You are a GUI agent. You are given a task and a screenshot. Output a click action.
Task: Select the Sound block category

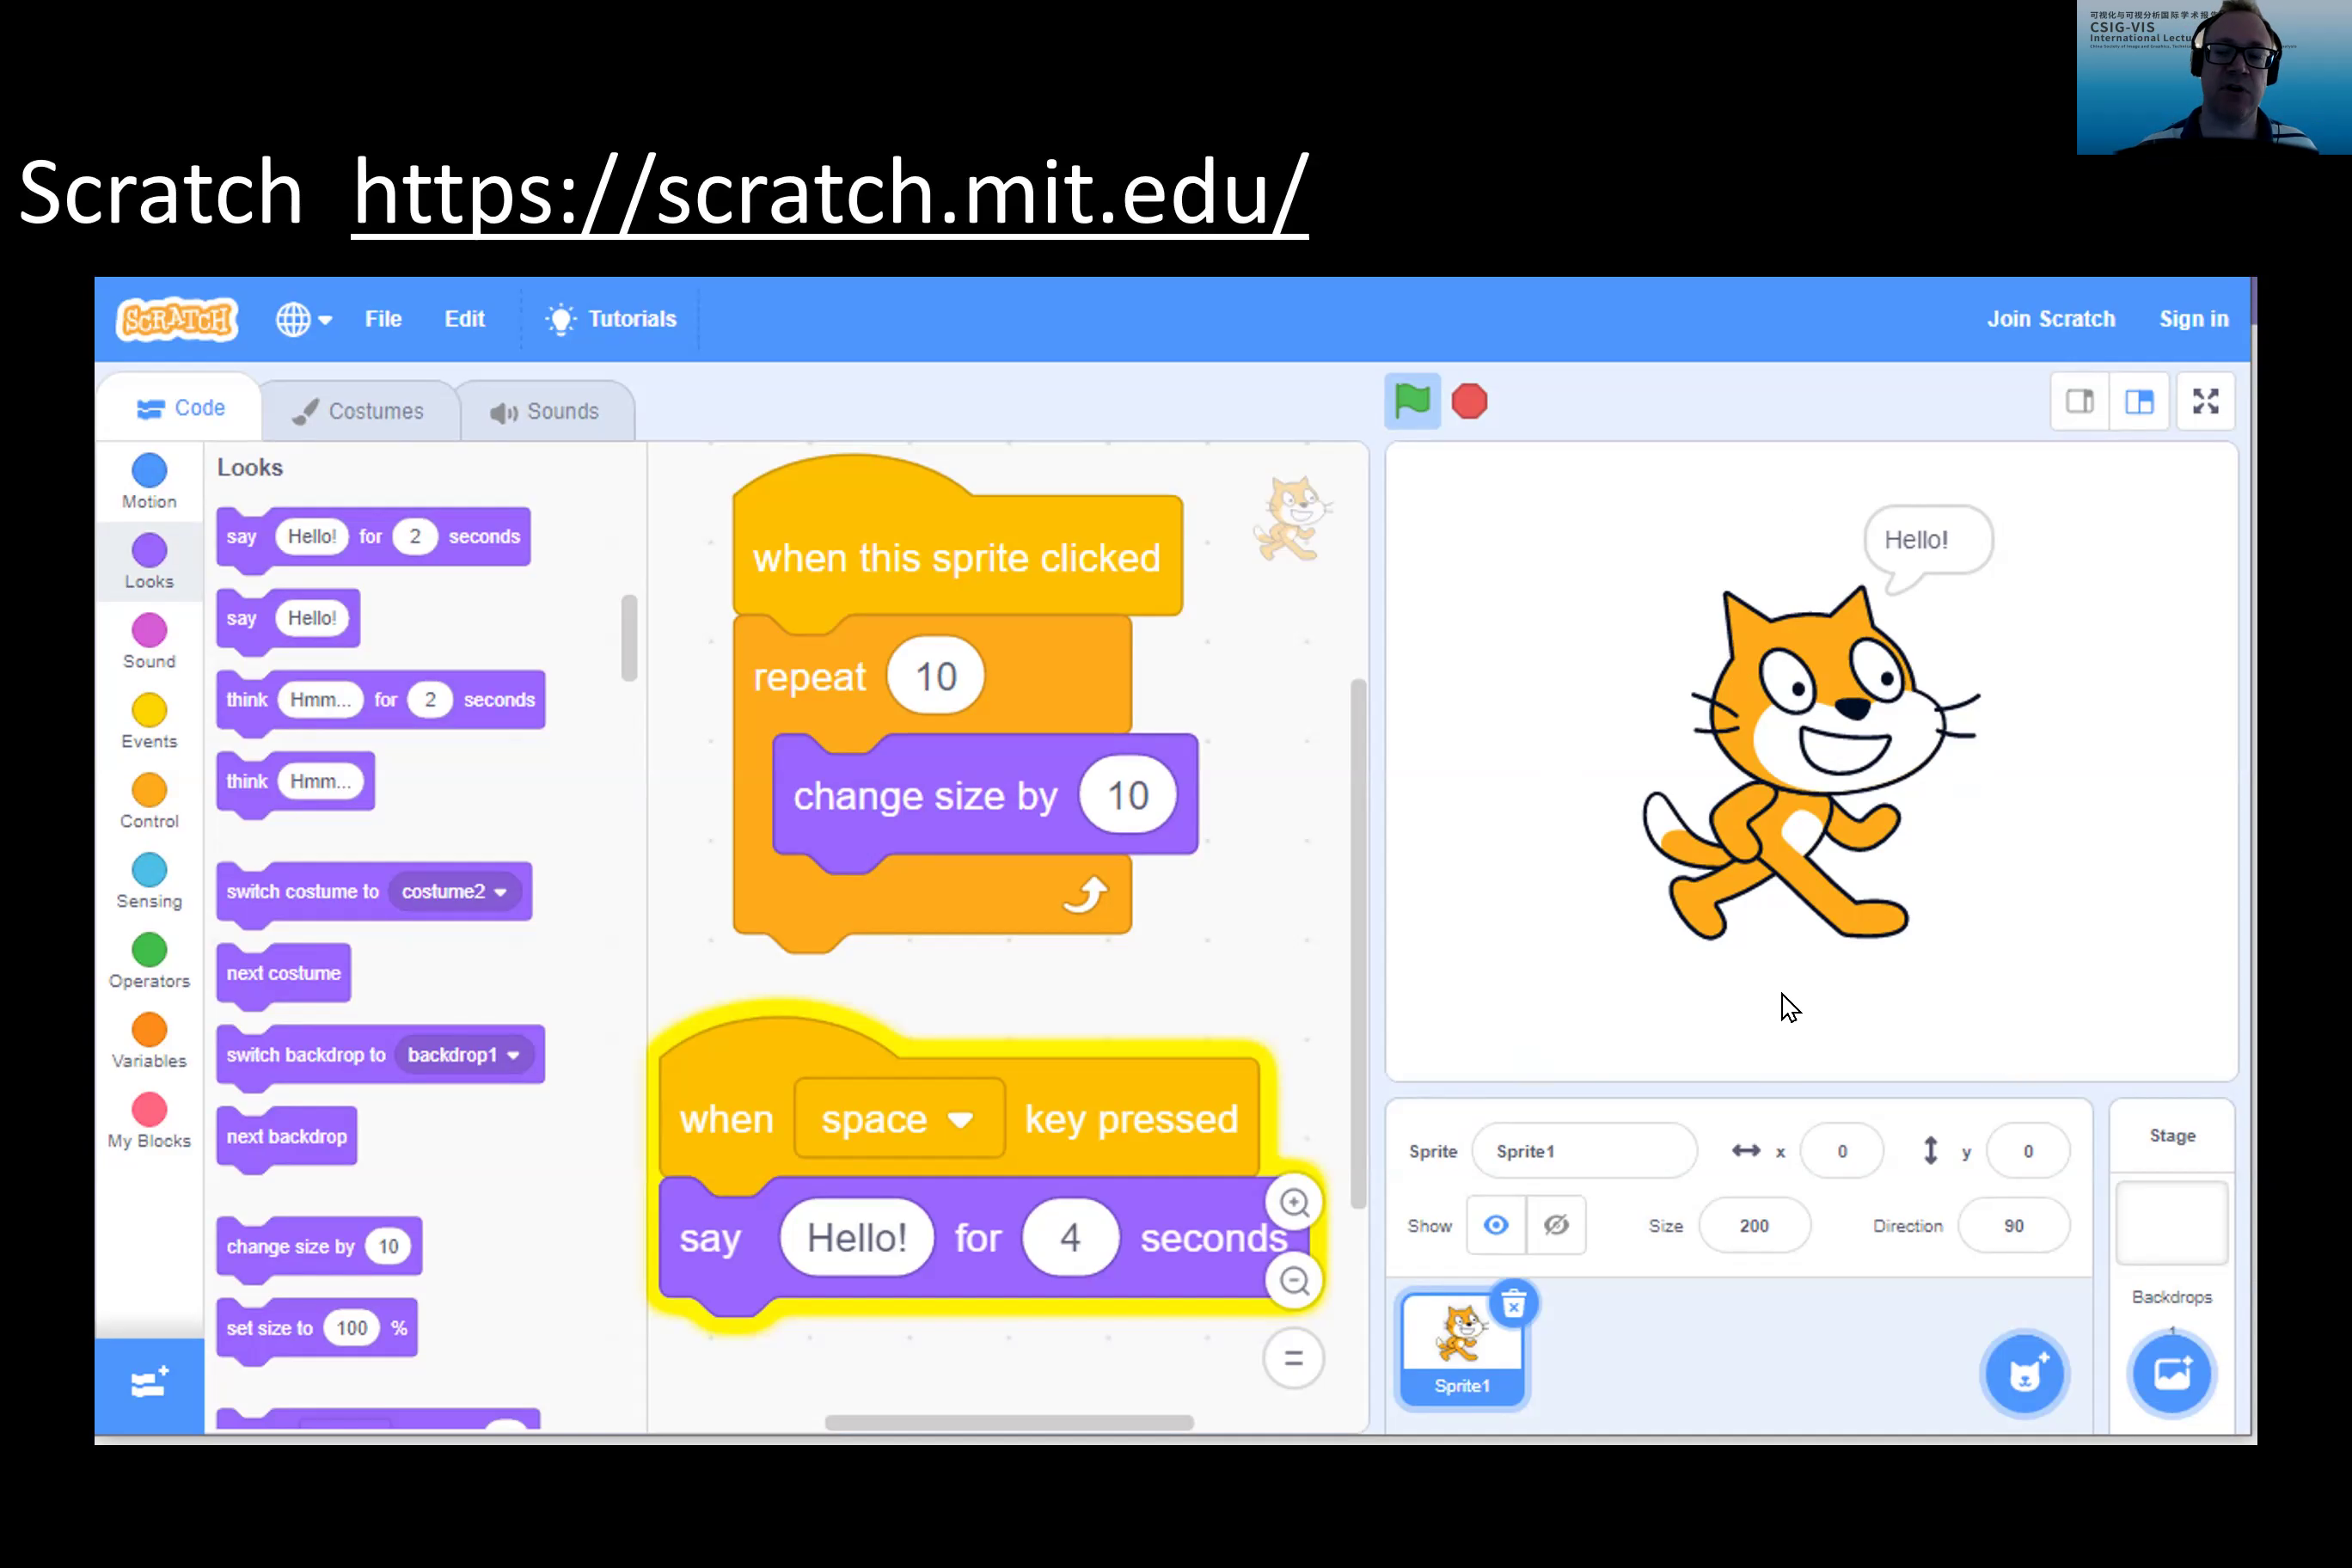point(149,642)
